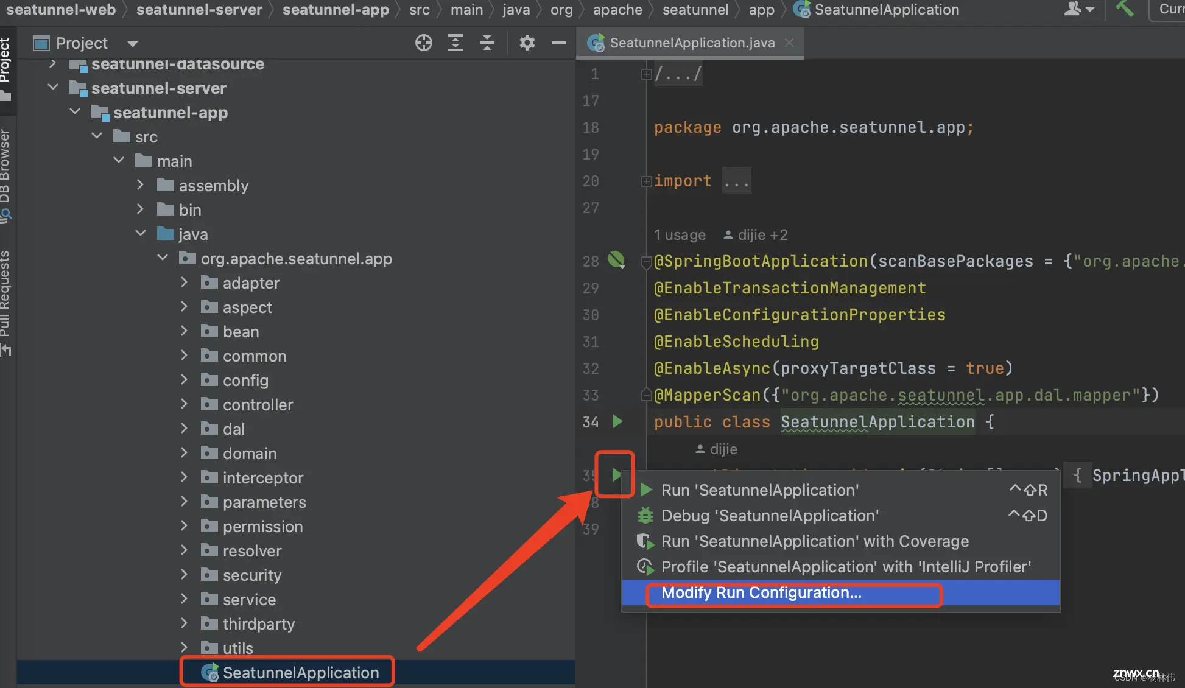Collapse the org.apache.seatunnel.app package

click(163, 258)
